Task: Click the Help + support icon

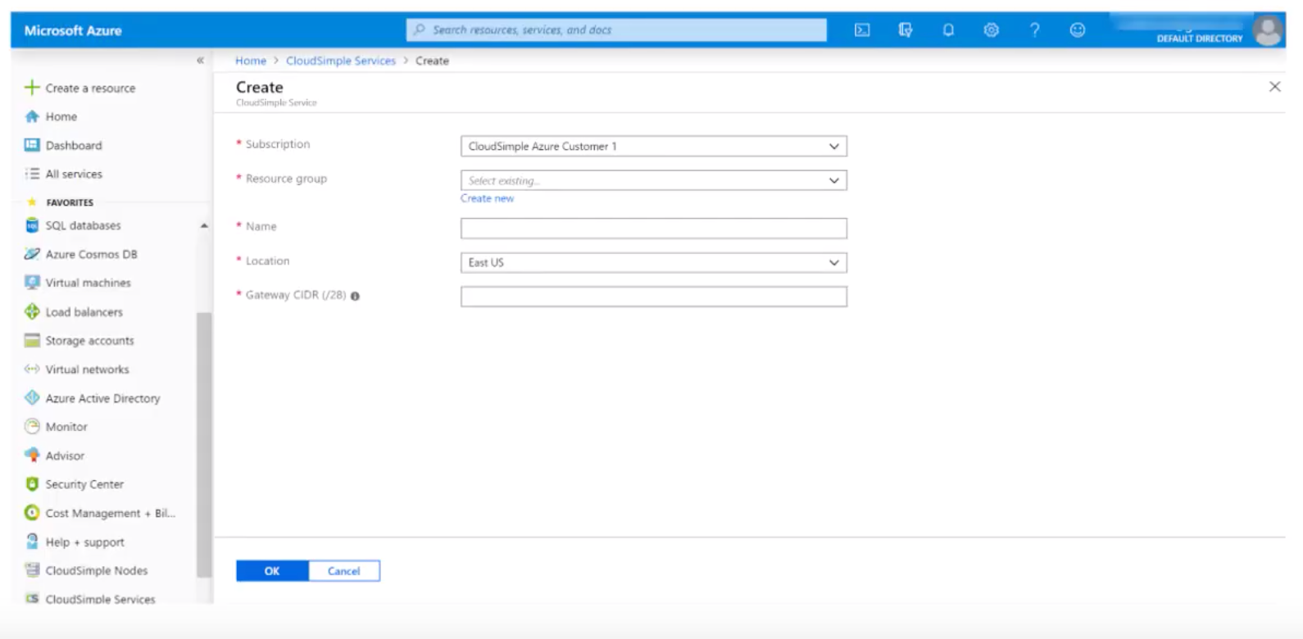Action: (x=32, y=542)
